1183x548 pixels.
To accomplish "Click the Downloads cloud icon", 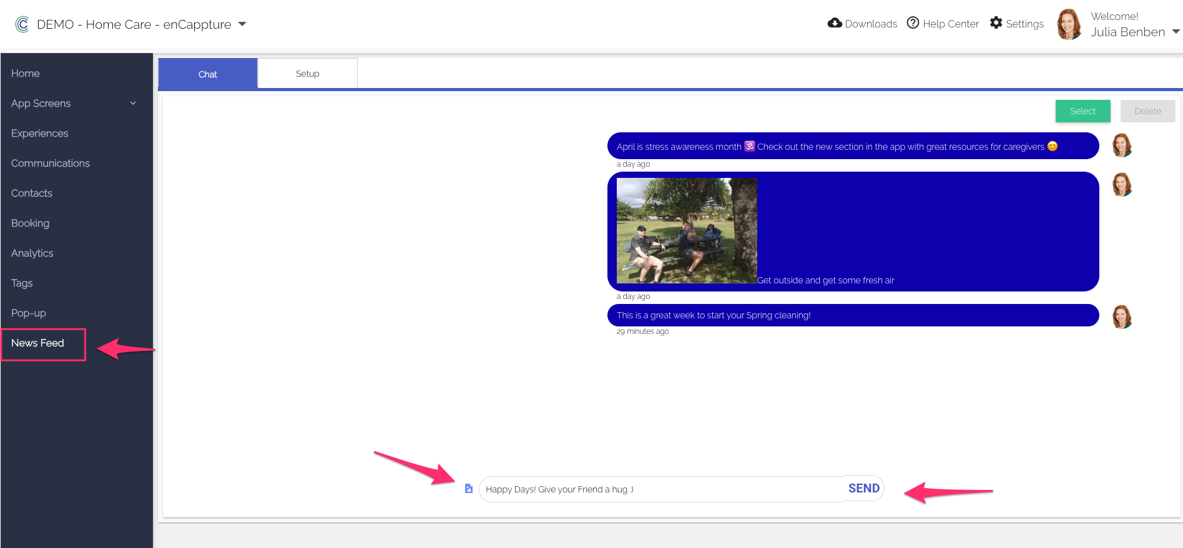I will point(835,23).
